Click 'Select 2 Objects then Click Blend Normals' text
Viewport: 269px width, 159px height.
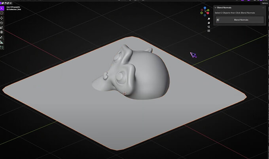(x=235, y=13)
